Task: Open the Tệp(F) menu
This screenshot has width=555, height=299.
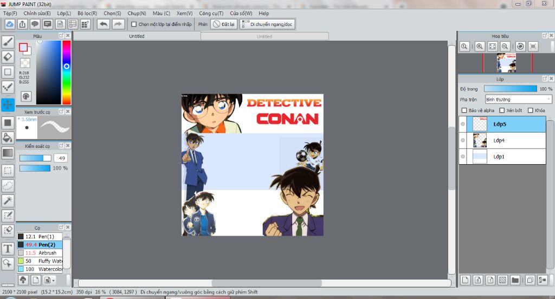Action: coord(10,13)
